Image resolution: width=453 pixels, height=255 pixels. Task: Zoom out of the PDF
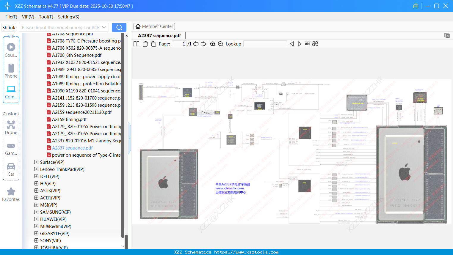[220, 44]
